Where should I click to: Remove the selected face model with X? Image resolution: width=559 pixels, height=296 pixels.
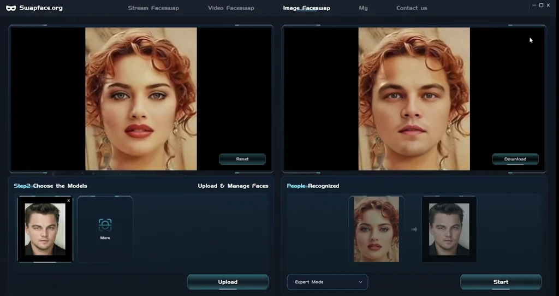tap(68, 201)
